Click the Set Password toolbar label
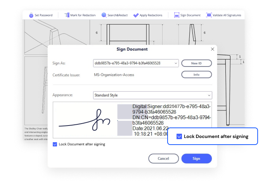 click(x=43, y=15)
